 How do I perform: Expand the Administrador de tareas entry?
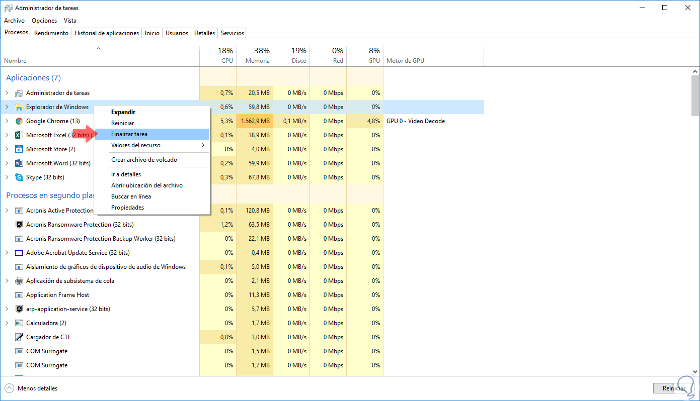pyautogui.click(x=7, y=93)
